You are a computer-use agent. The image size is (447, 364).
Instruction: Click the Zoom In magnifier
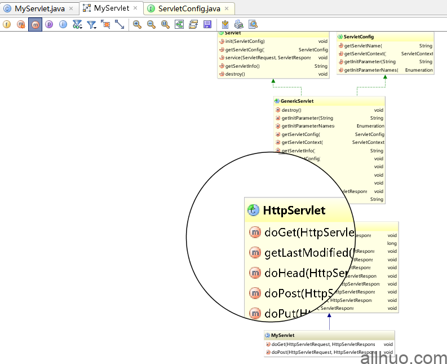coord(137,24)
